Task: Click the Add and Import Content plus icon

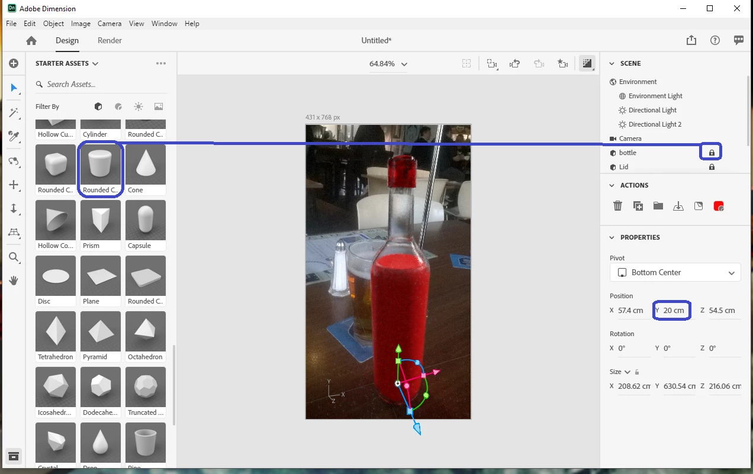Action: coord(14,63)
